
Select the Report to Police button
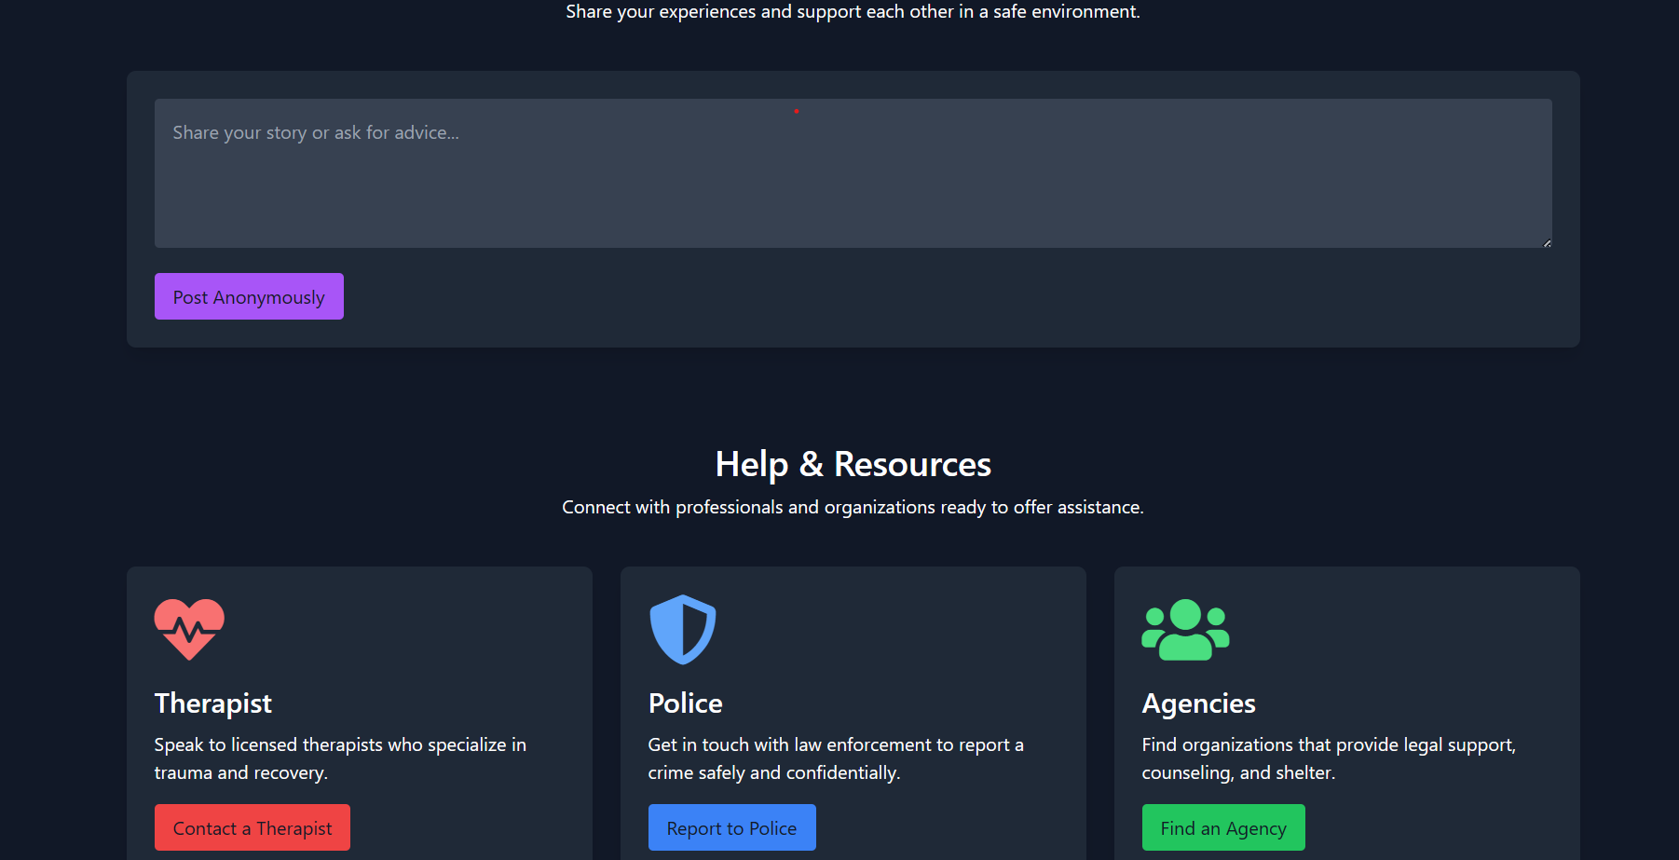click(x=732, y=827)
